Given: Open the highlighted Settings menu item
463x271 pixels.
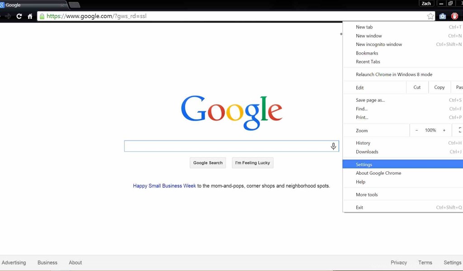Looking at the screenshot, I should (x=403, y=164).
